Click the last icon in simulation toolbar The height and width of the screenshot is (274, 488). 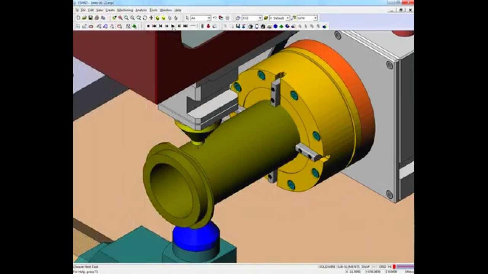[x=324, y=26]
